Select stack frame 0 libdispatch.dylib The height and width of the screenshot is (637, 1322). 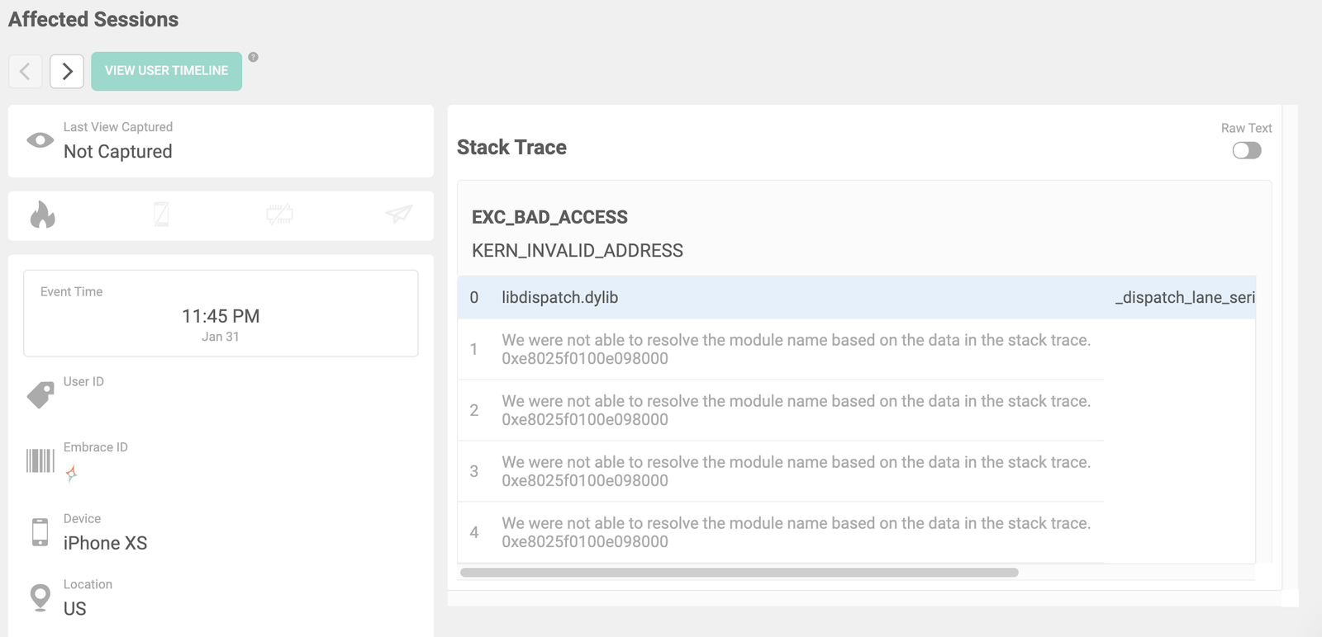(857, 297)
